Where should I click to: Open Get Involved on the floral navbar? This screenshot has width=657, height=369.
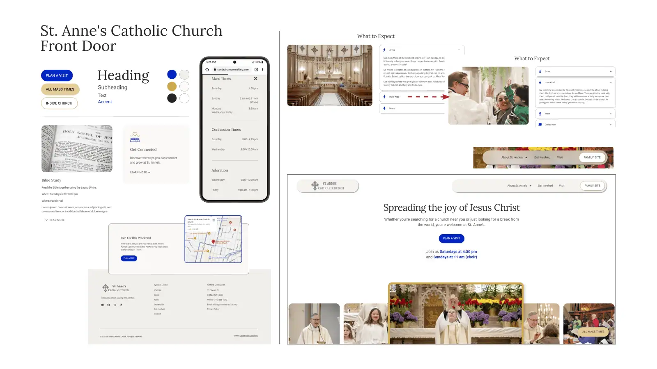542,157
